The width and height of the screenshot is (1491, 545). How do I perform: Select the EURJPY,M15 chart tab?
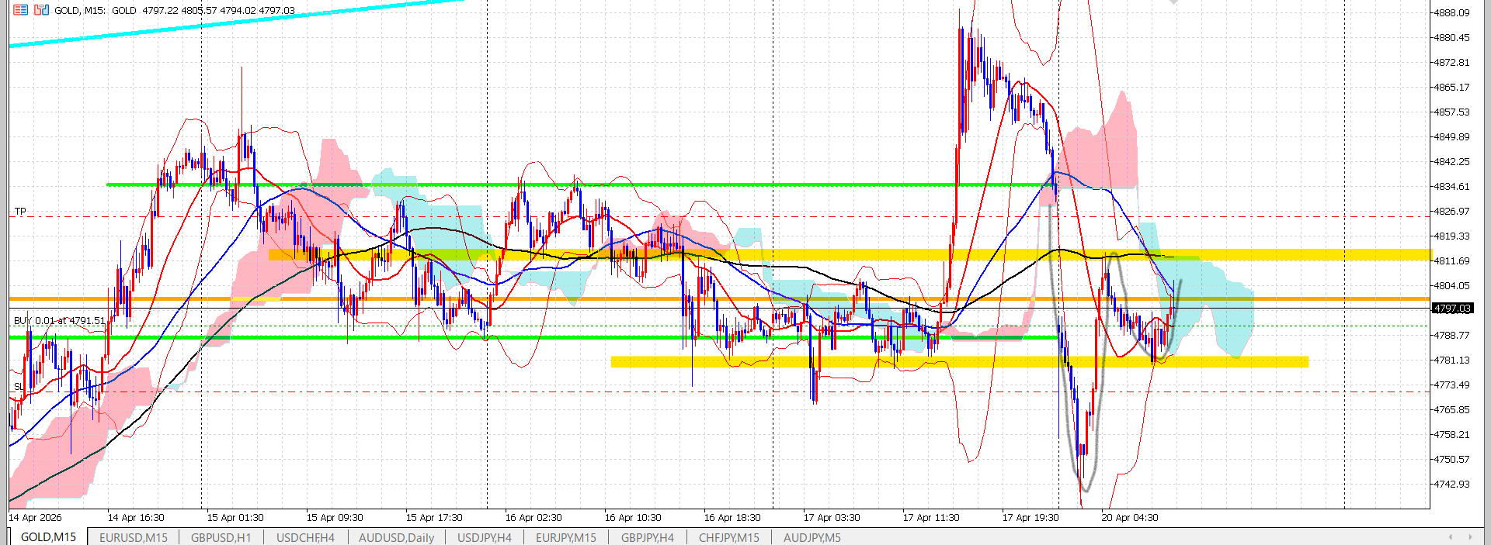click(x=565, y=537)
